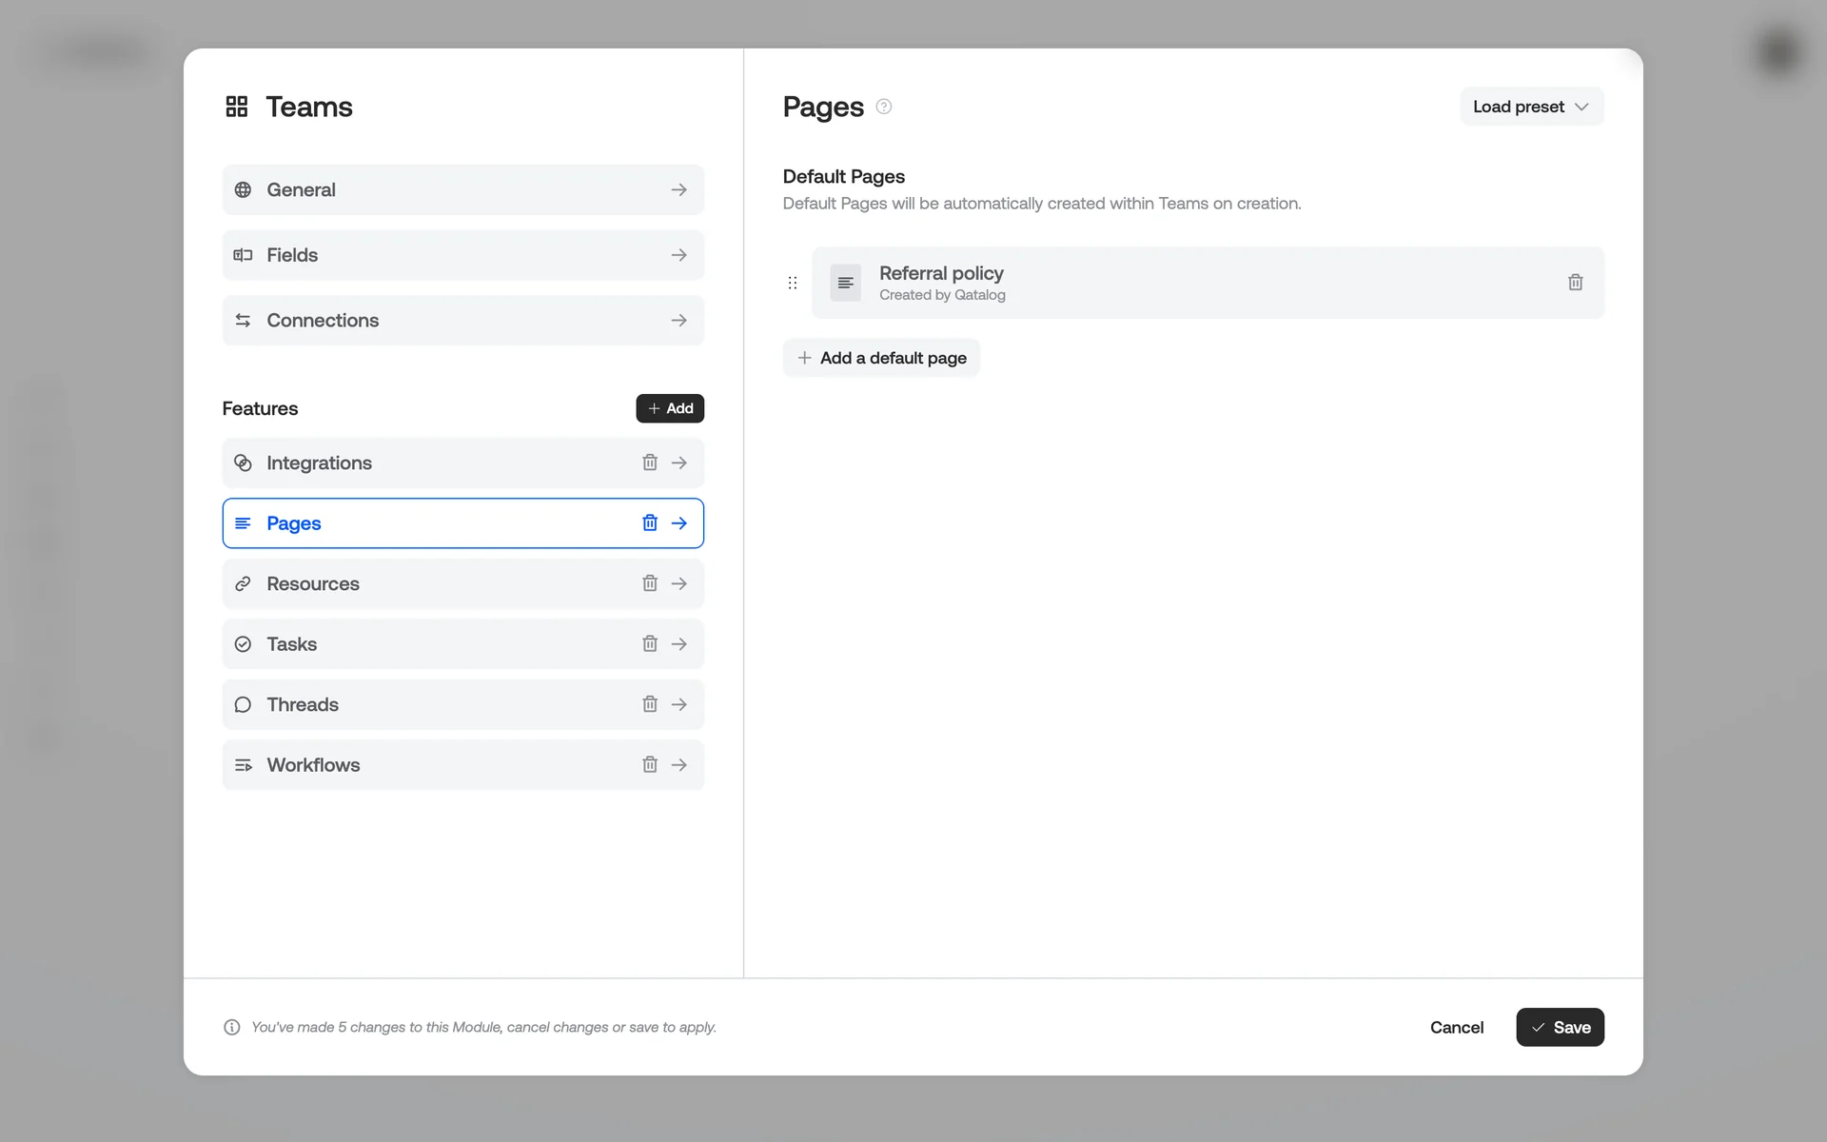Go to the Fields section
1827x1142 pixels.
point(462,255)
